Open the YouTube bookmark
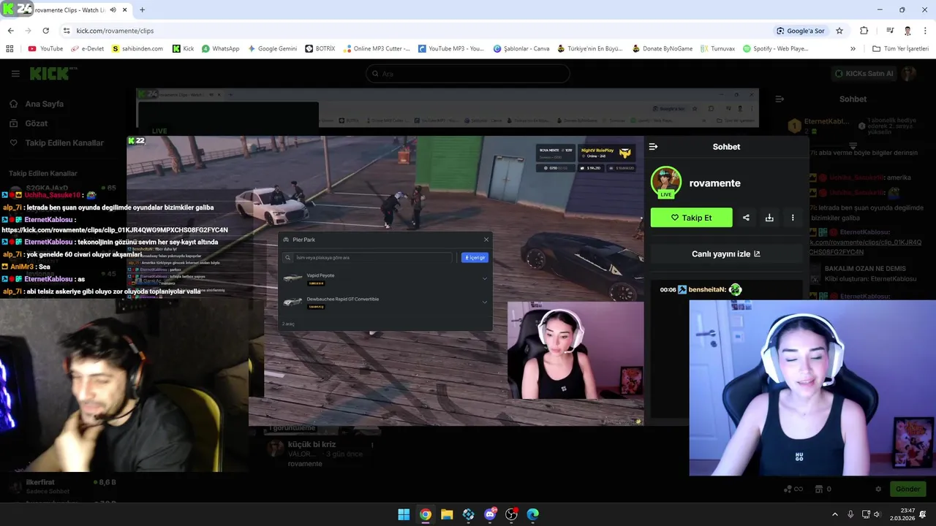This screenshot has width=936, height=526. (45, 49)
